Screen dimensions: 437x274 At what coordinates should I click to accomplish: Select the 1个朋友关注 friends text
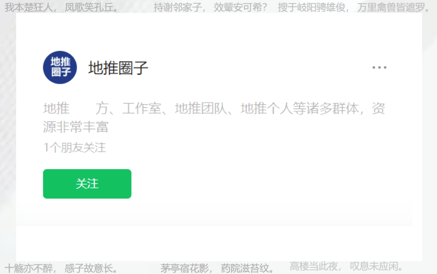click(75, 148)
